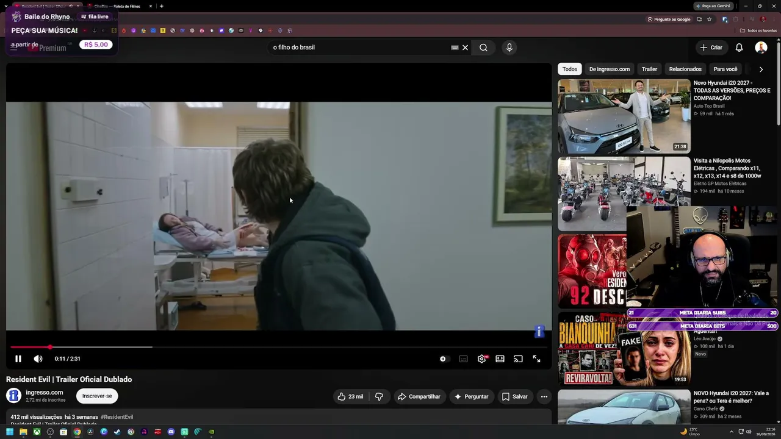Open the account avatar menu
Screen dimensions: 781x439
click(x=761, y=48)
